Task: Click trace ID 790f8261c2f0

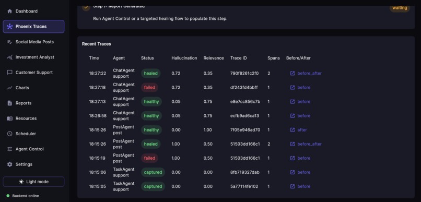Action: click(244, 73)
